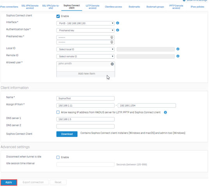Open info icon next to Authentication type
The image size is (216, 187).
[117, 30]
